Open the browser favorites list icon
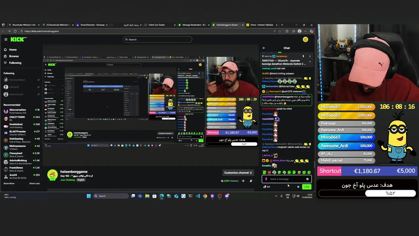The height and width of the screenshot is (236, 419). click(x=293, y=31)
